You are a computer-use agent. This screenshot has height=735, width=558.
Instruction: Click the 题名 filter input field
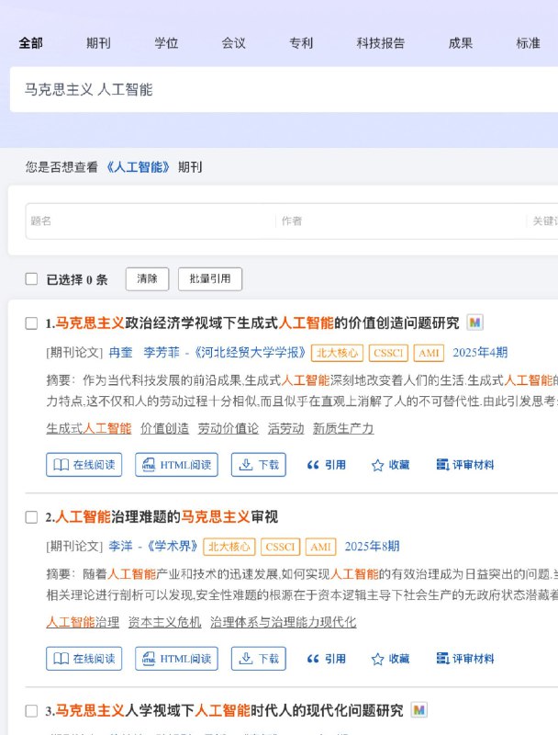[151, 220]
